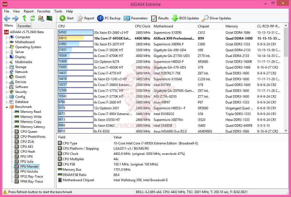291x197 pixels.
Task: Expand the Storage tree node
Action: coord(7,67)
